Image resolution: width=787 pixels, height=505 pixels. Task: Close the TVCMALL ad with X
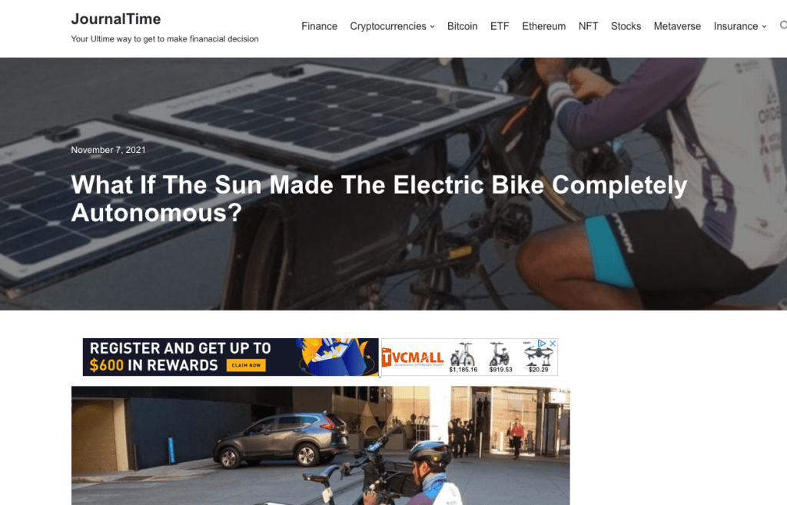[553, 344]
